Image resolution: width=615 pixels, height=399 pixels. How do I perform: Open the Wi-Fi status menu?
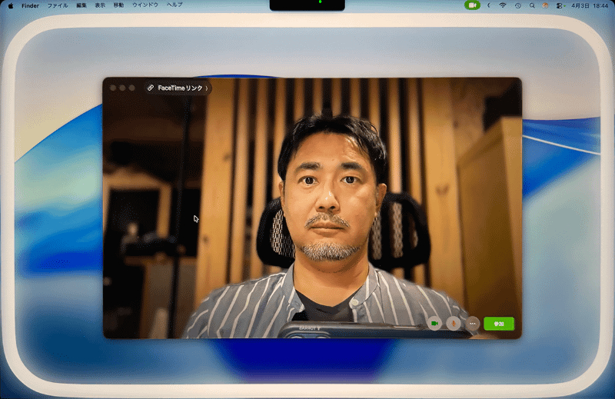click(x=503, y=5)
